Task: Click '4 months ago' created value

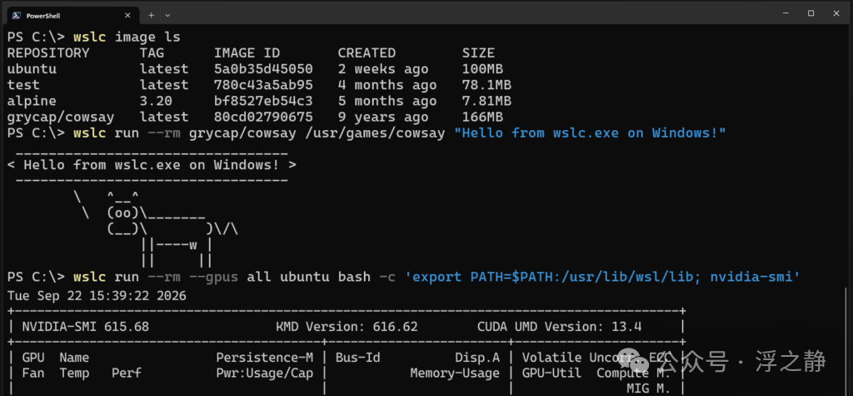Action: (387, 85)
